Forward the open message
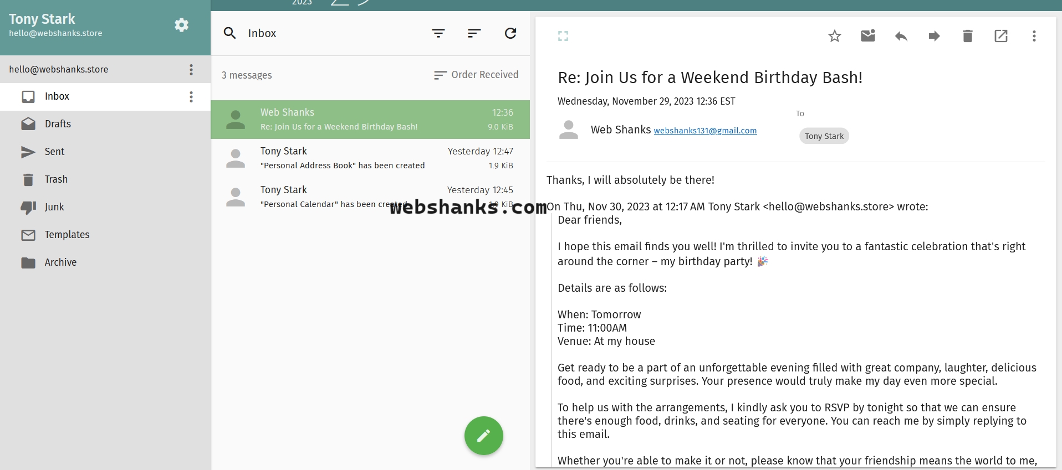 pyautogui.click(x=934, y=37)
